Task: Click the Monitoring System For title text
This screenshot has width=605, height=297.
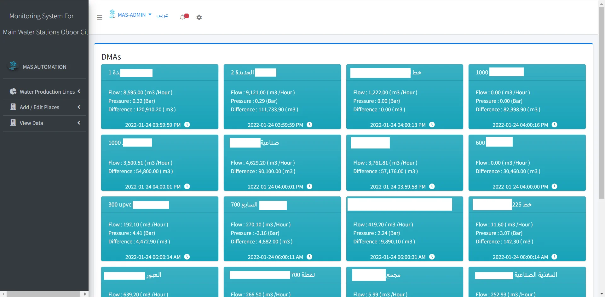Action: tap(42, 16)
